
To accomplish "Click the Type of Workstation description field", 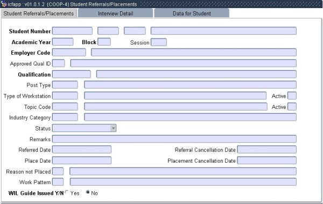I will point(175,96).
